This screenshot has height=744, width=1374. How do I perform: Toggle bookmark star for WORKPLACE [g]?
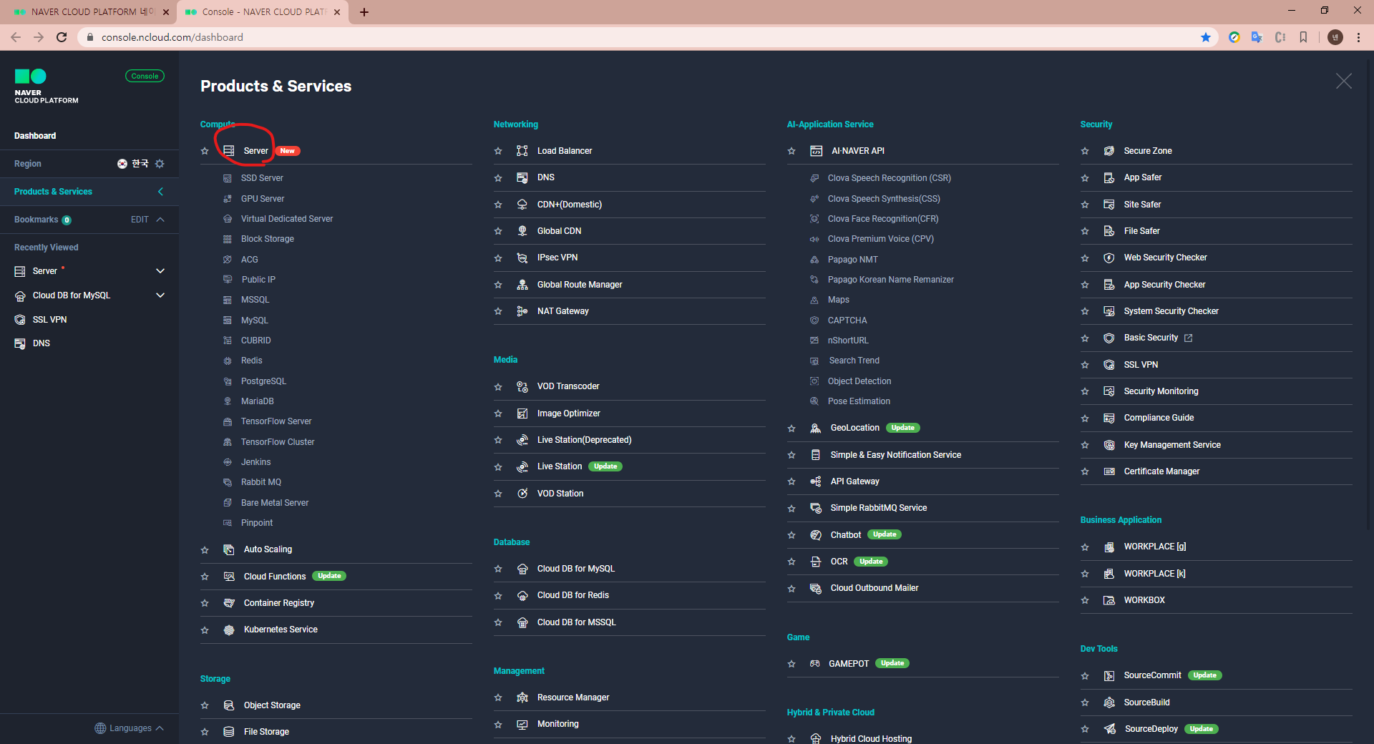pos(1085,547)
